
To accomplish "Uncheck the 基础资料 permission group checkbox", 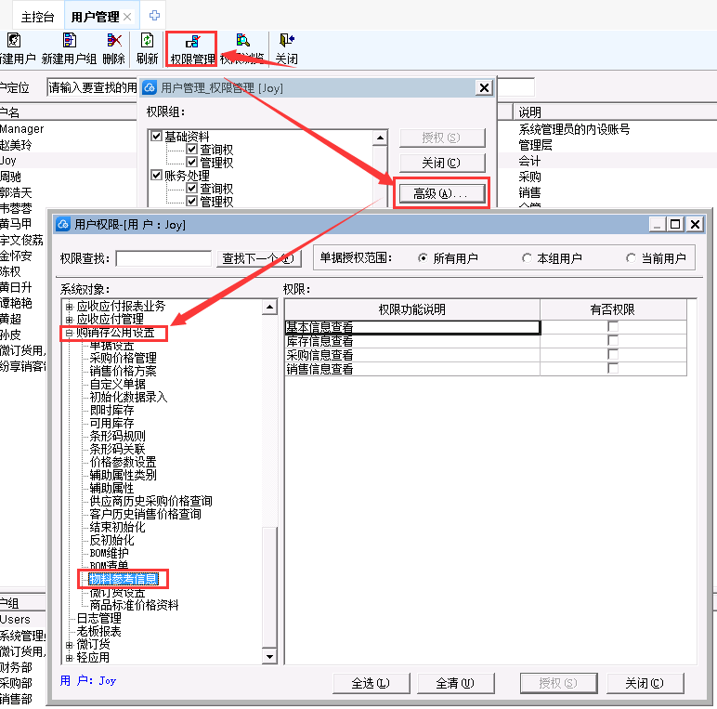I will point(156,137).
